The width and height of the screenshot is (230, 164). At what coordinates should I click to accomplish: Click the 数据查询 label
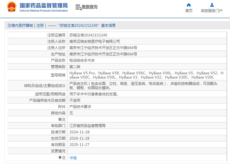click(89, 7)
